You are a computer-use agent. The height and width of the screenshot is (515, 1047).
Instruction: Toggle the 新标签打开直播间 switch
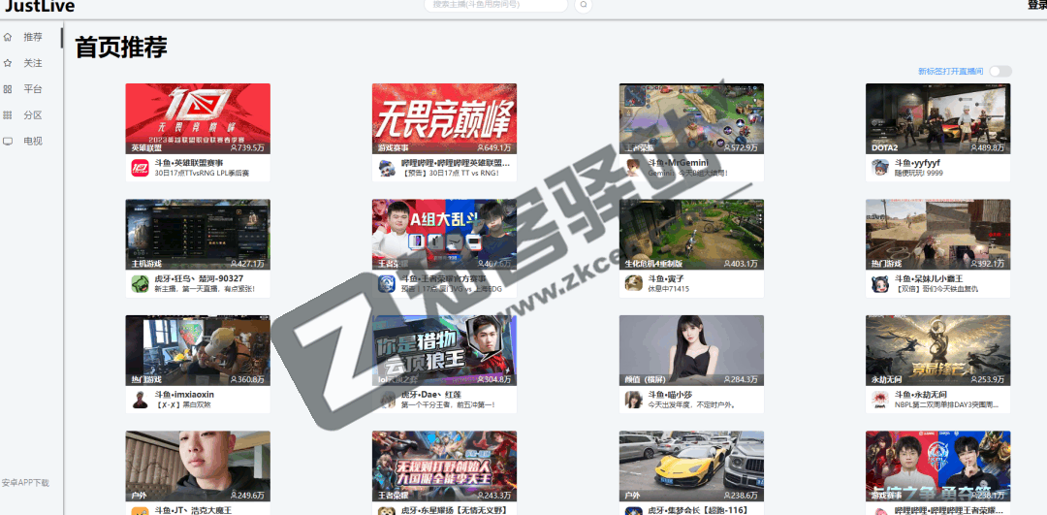(999, 72)
